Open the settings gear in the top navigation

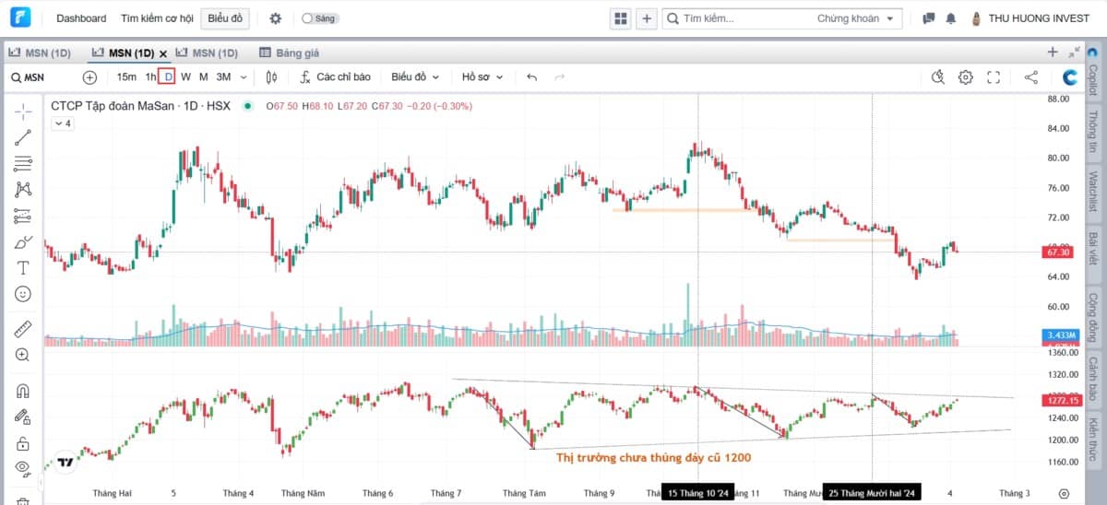click(275, 18)
